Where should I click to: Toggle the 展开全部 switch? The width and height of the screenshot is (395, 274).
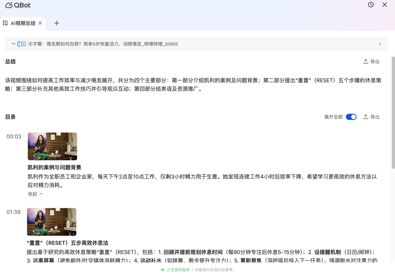(351, 117)
